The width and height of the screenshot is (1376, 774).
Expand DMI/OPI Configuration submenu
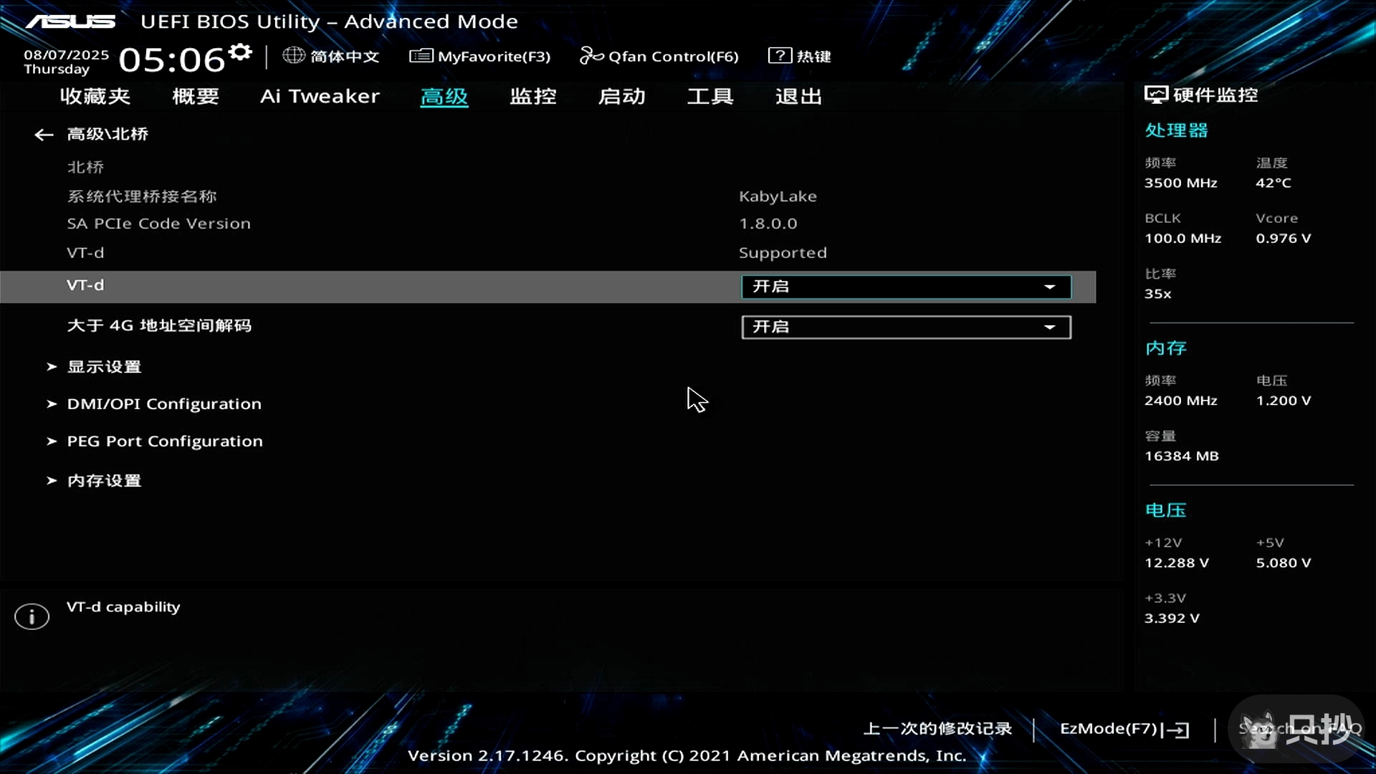(x=163, y=404)
